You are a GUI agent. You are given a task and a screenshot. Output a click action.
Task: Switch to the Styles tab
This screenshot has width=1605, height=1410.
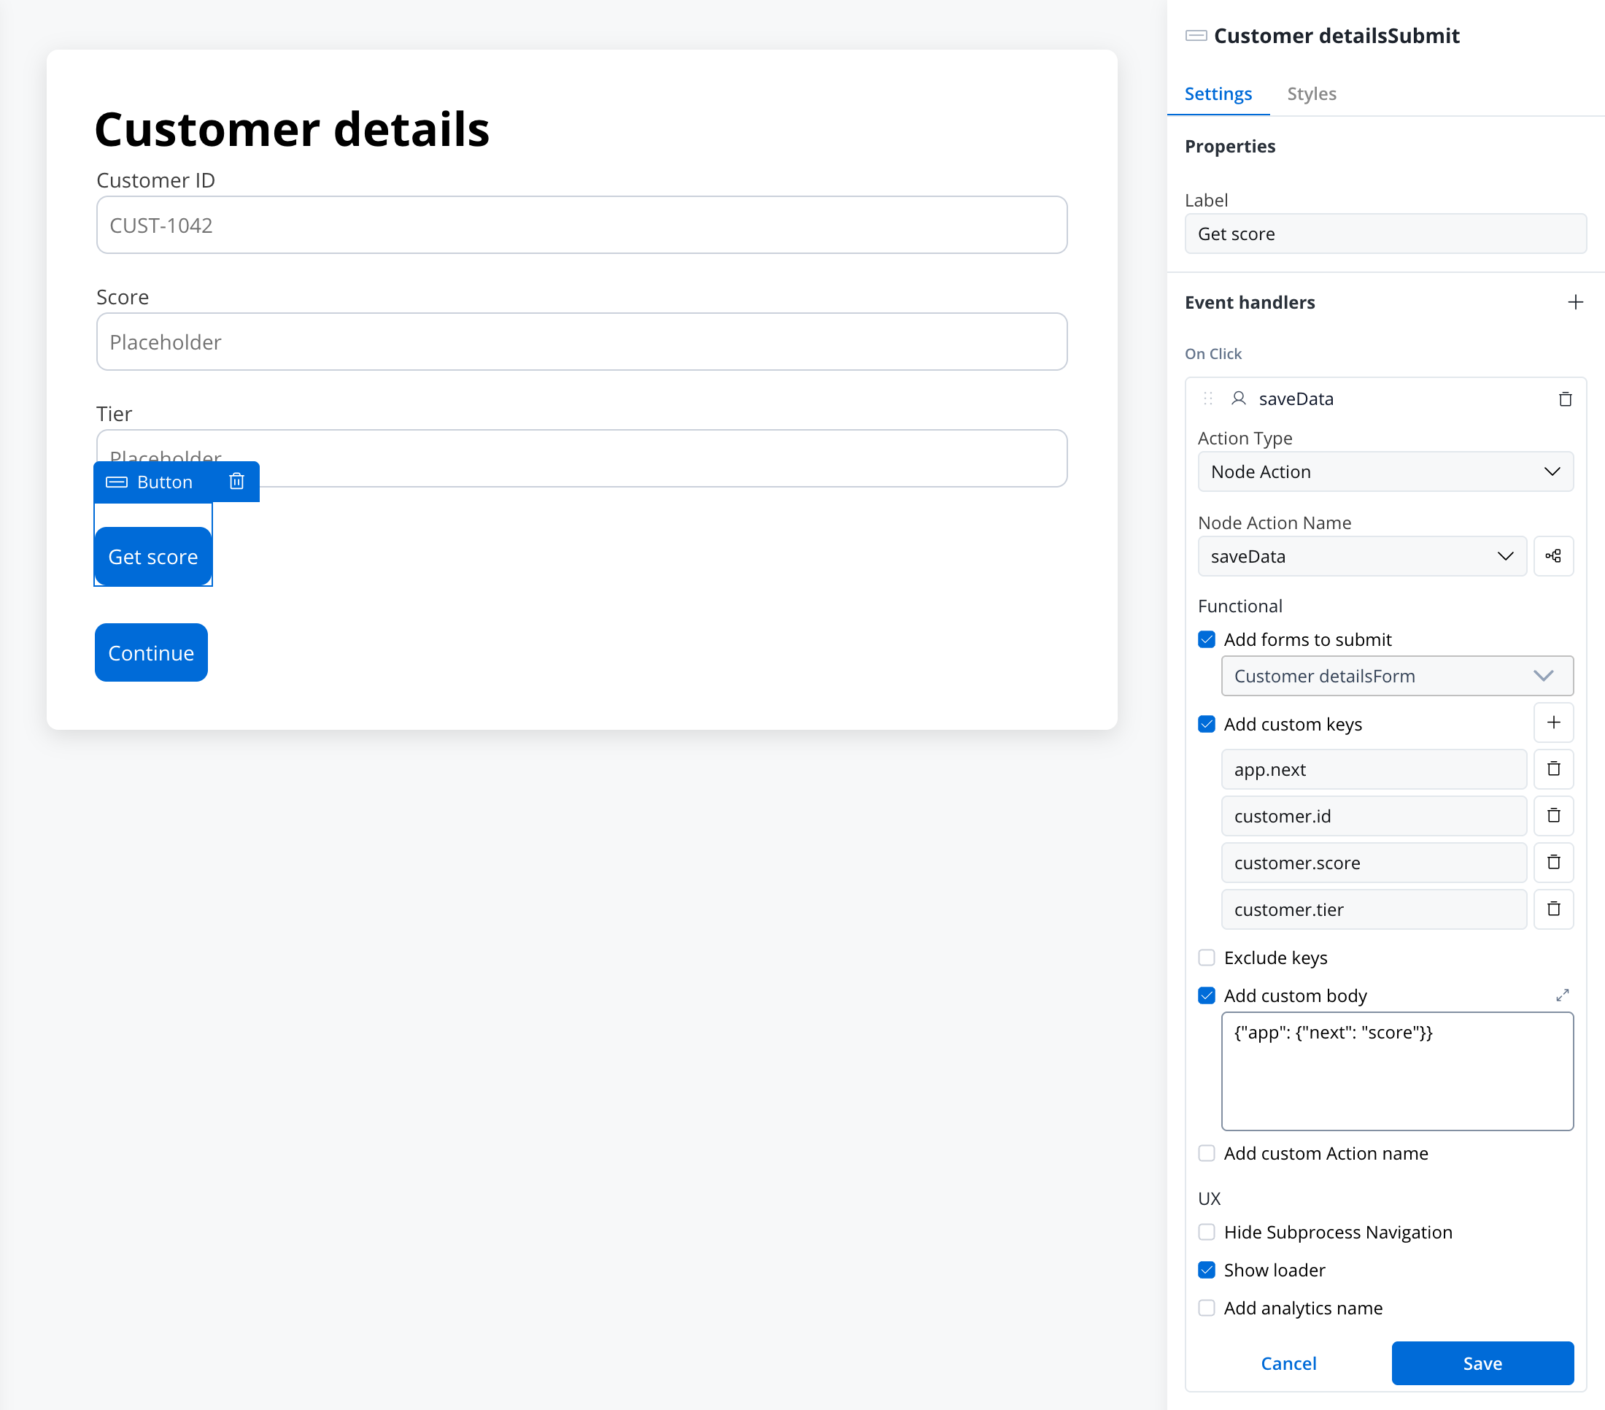[x=1311, y=93]
